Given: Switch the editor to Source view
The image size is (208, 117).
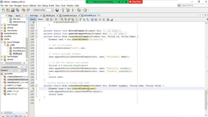Looking at the screenshot, I should [33, 19].
